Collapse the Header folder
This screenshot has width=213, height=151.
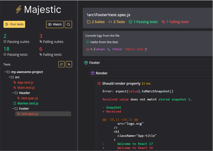point(13,93)
